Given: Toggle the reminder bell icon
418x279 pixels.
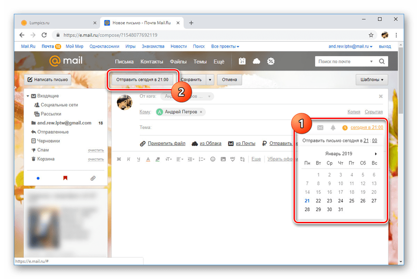Looking at the screenshot, I should 333,128.
